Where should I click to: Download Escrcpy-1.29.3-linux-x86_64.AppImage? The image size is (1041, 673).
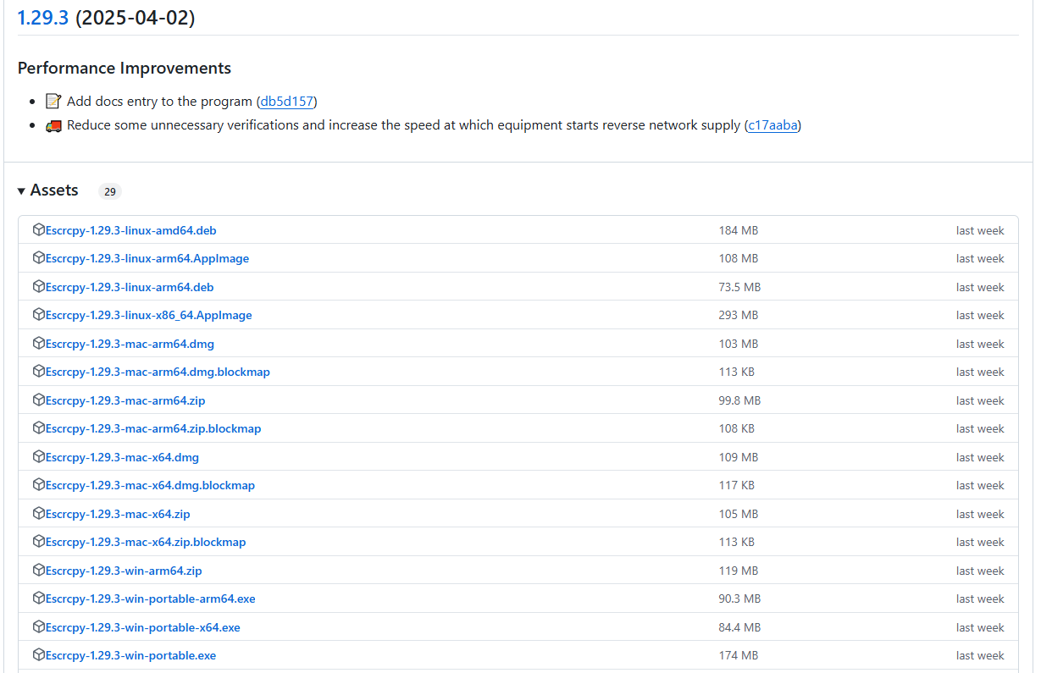tap(149, 315)
